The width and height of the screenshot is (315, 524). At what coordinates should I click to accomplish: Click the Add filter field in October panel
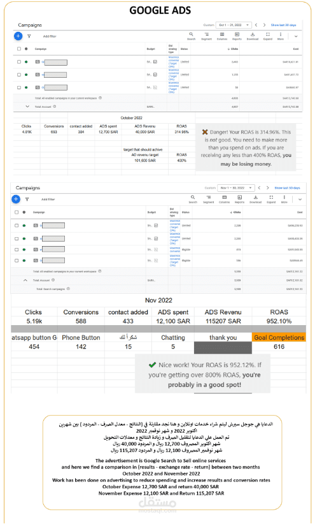[x=50, y=36]
